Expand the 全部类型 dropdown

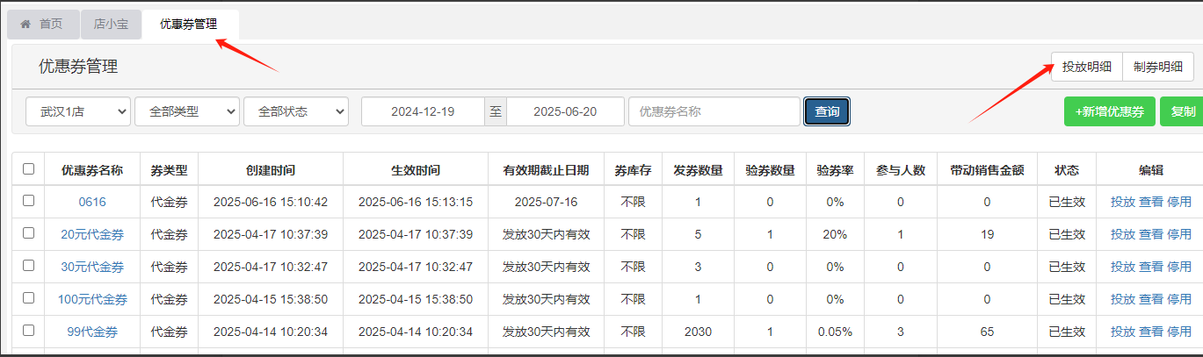point(187,111)
